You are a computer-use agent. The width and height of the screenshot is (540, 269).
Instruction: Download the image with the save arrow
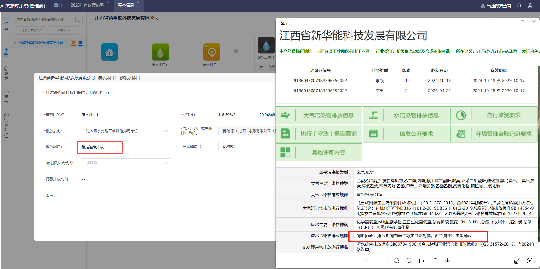tap(447, 261)
